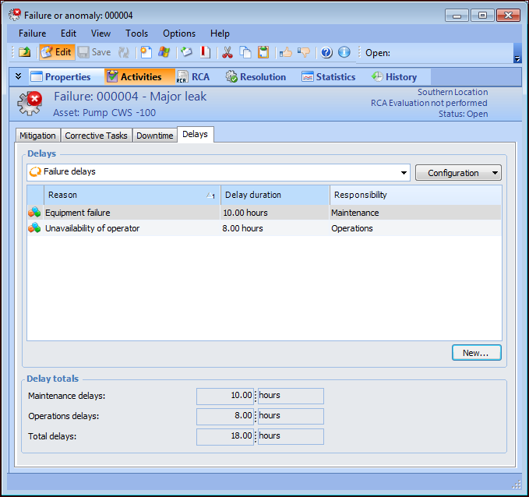
Task: Click the blue information icon
Action: tap(344, 52)
